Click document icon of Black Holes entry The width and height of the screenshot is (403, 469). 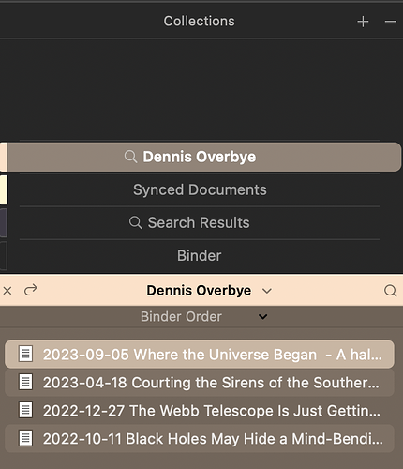click(25, 438)
